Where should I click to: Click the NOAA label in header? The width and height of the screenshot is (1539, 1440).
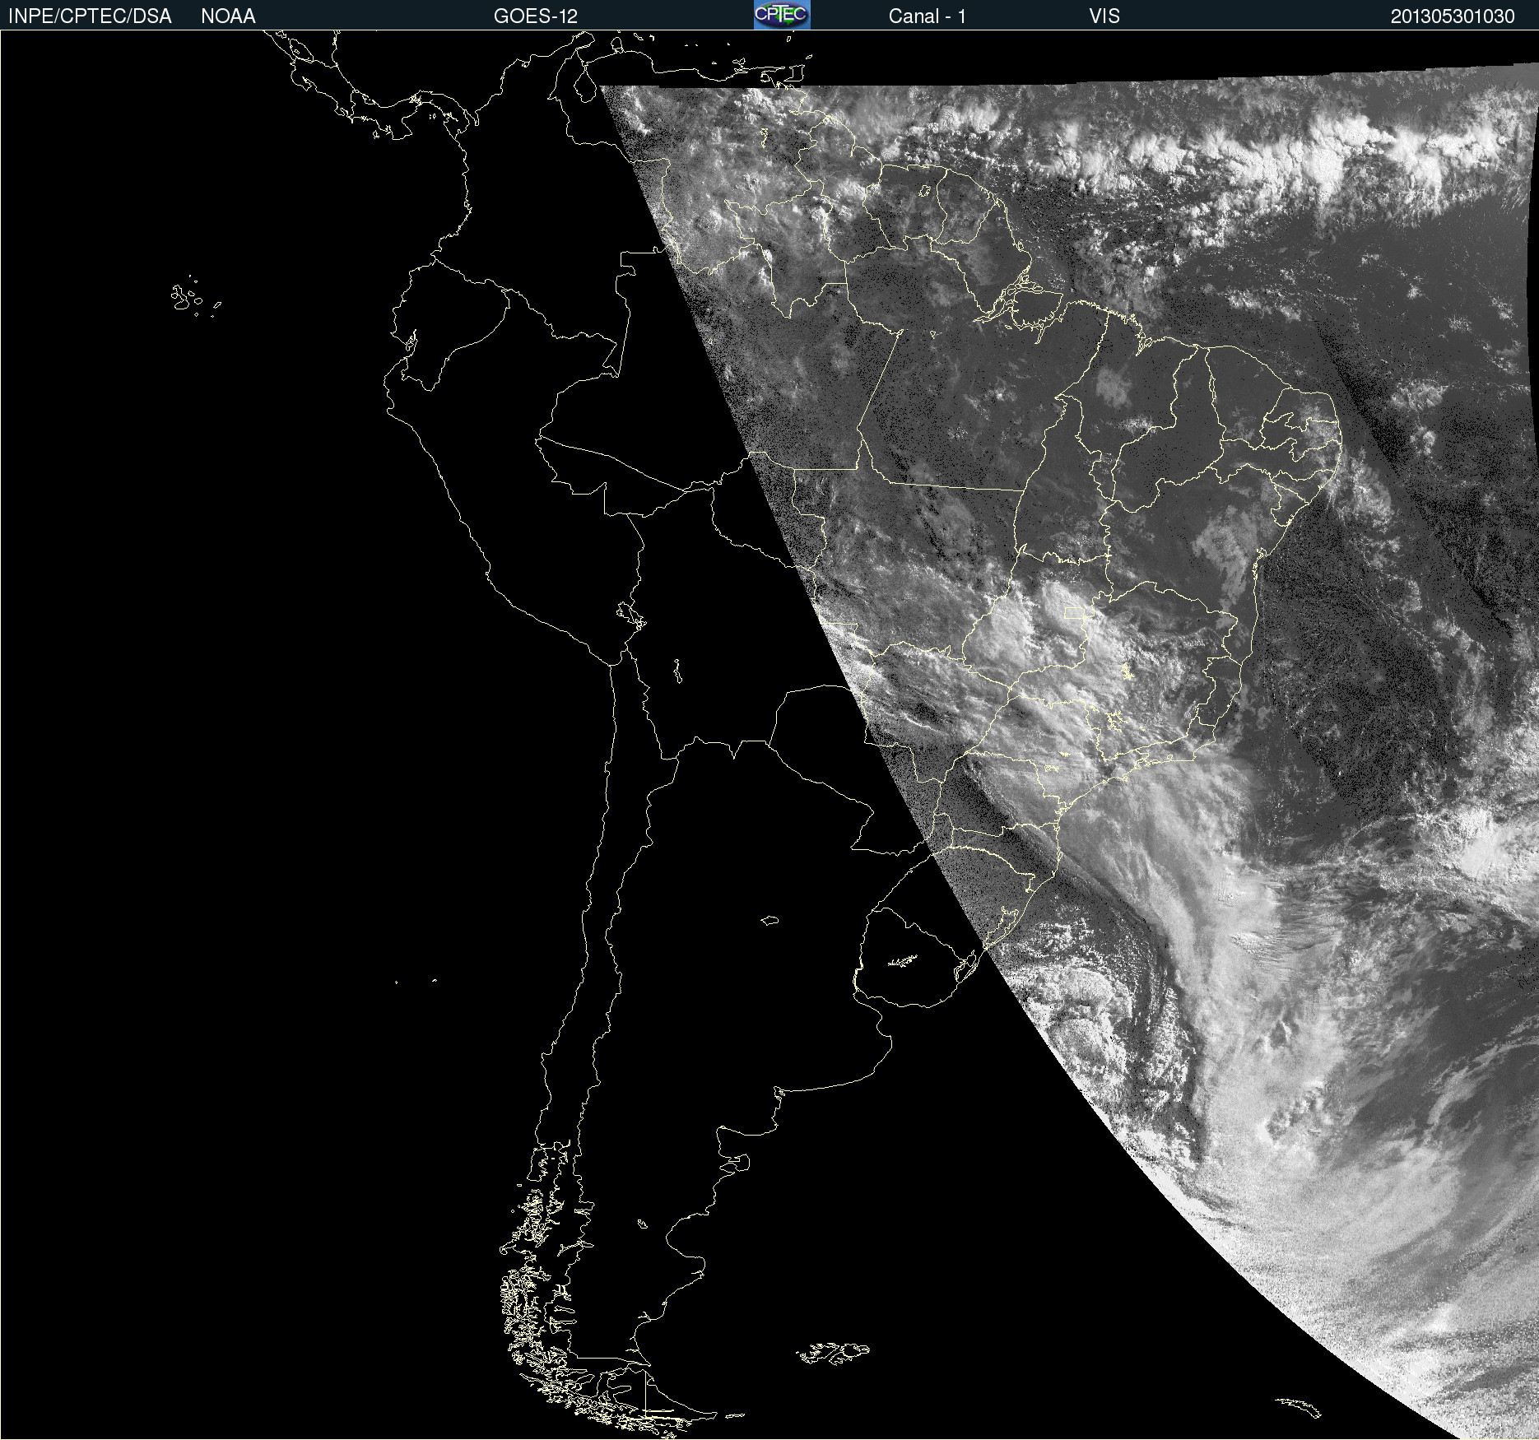(x=228, y=16)
